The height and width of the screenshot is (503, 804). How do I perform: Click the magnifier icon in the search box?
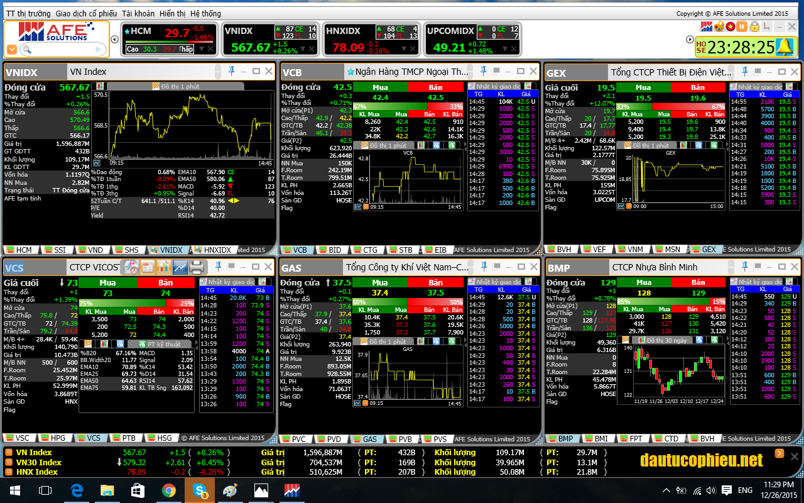pyautogui.click(x=26, y=49)
